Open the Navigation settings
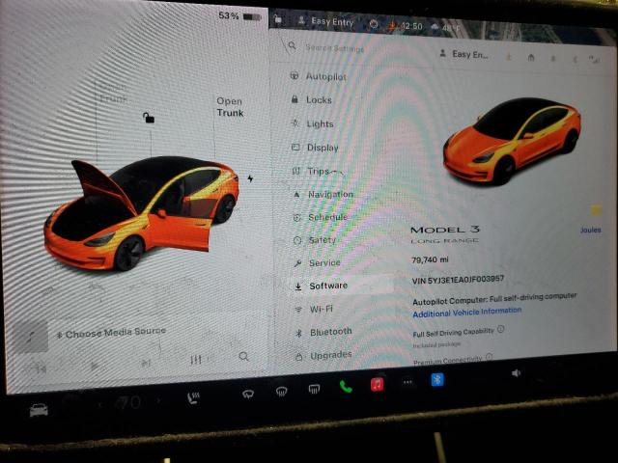The height and width of the screenshot is (463, 618). [x=323, y=194]
